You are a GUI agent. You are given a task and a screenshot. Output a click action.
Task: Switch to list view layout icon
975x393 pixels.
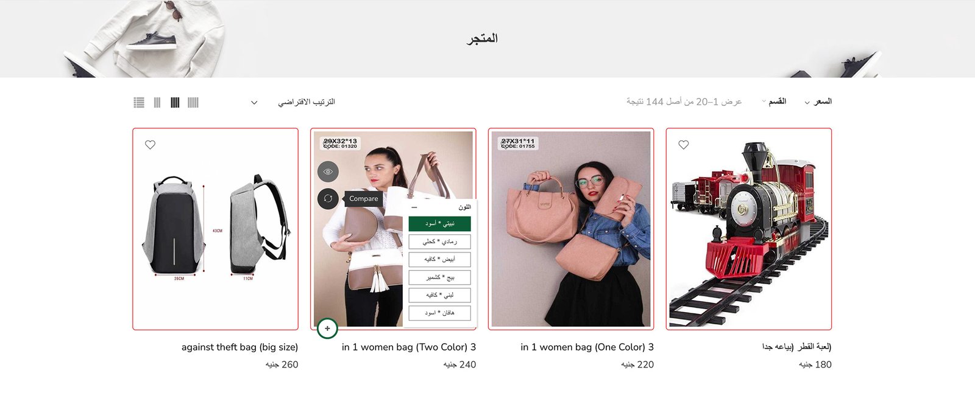pyautogui.click(x=139, y=103)
